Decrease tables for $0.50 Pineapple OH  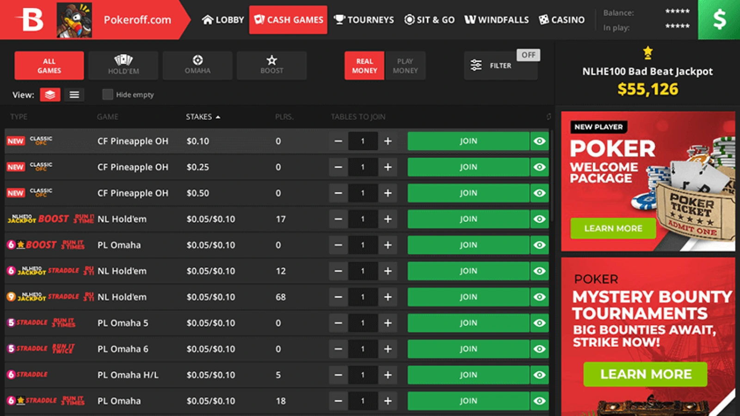[x=339, y=193]
